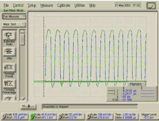Open the Utilities menu
The height and width of the screenshot is (121, 159).
80,5
